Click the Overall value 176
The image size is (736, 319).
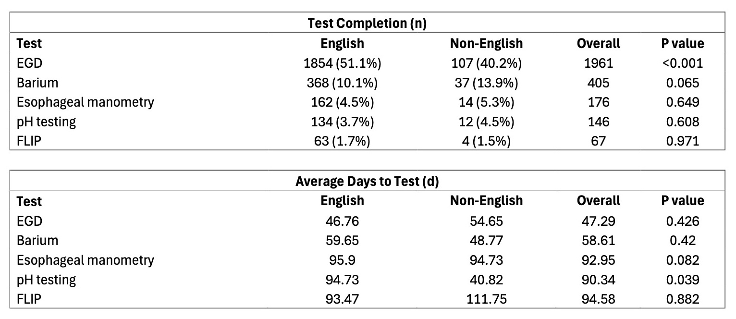click(x=598, y=102)
